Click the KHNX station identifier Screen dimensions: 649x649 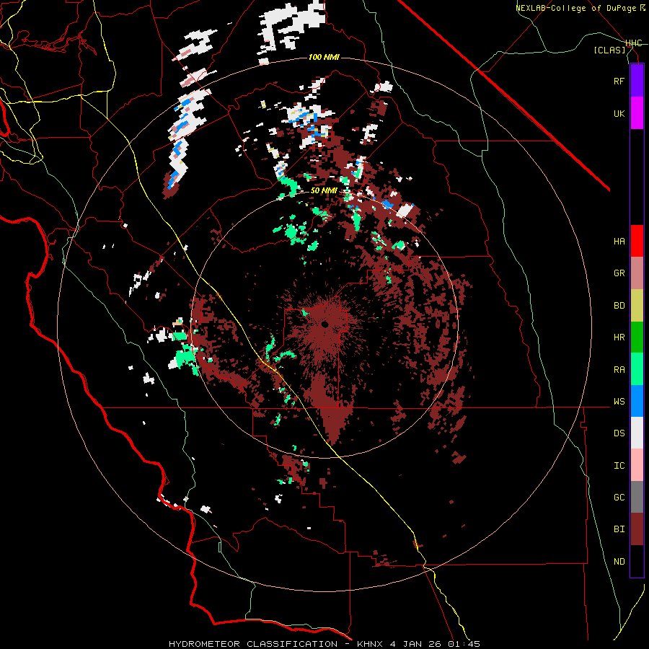point(368,644)
